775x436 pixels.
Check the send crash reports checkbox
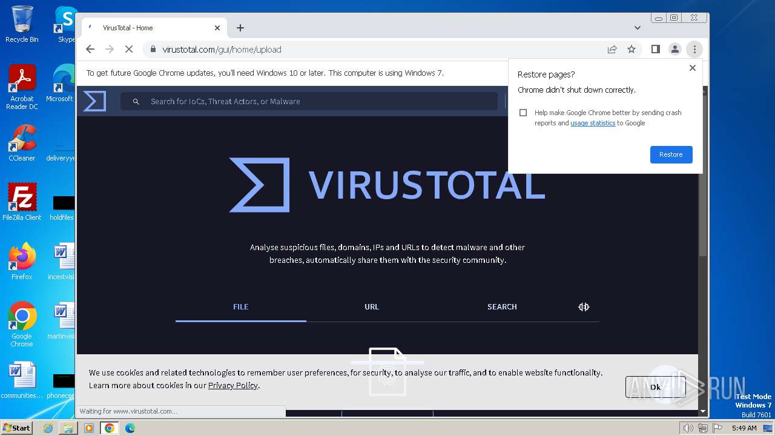click(x=523, y=113)
